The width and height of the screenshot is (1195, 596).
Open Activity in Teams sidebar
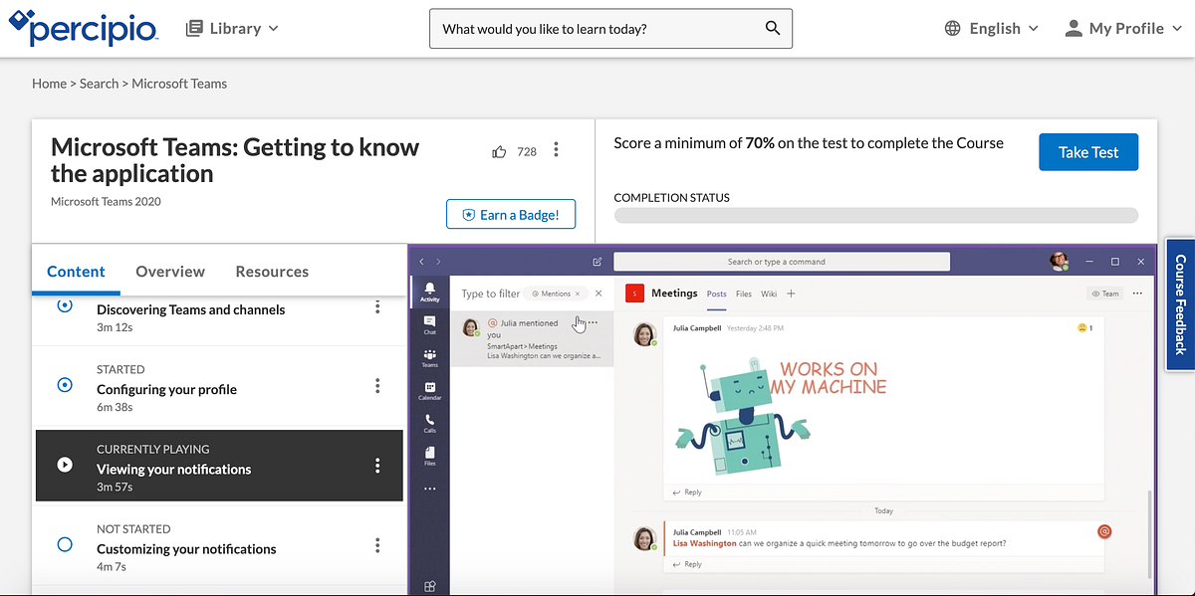coord(429,292)
